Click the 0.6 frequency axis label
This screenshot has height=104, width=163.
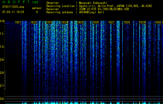coord(2,99)
